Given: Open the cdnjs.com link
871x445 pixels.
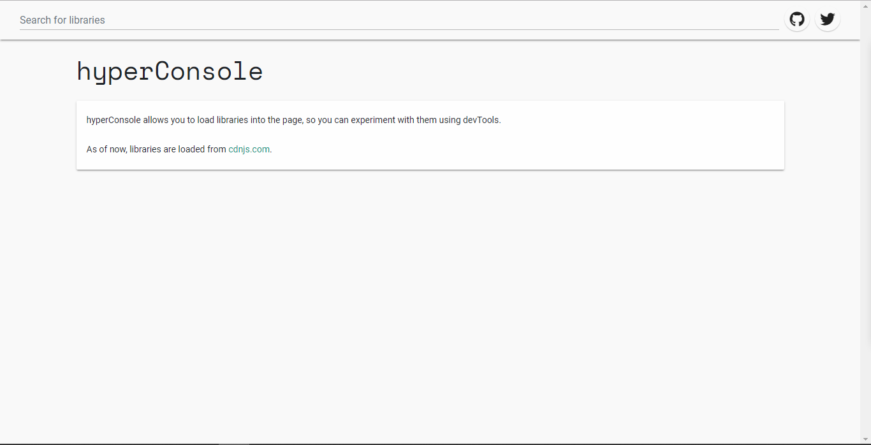Looking at the screenshot, I should pos(249,149).
